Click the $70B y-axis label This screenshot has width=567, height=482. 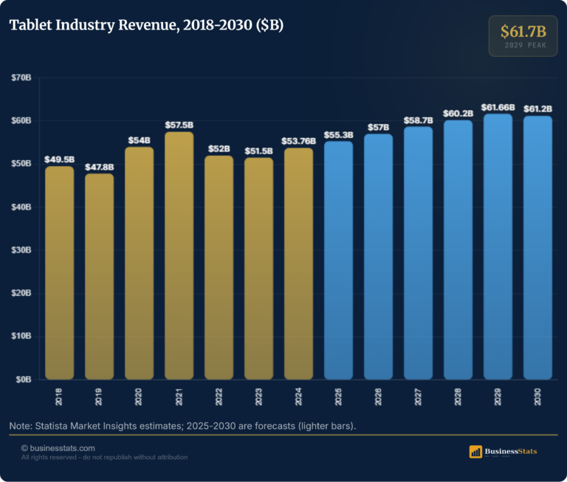21,78
